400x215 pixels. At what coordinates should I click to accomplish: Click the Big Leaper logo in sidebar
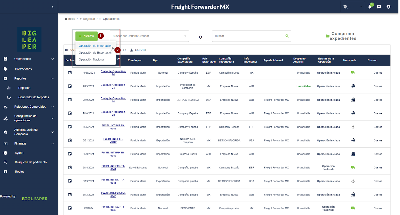pos(29,40)
